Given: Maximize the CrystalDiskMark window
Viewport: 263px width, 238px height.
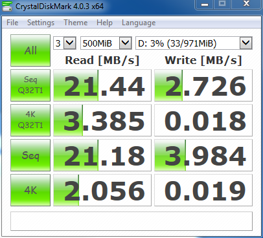Looking at the screenshot, I should [x=222, y=5].
